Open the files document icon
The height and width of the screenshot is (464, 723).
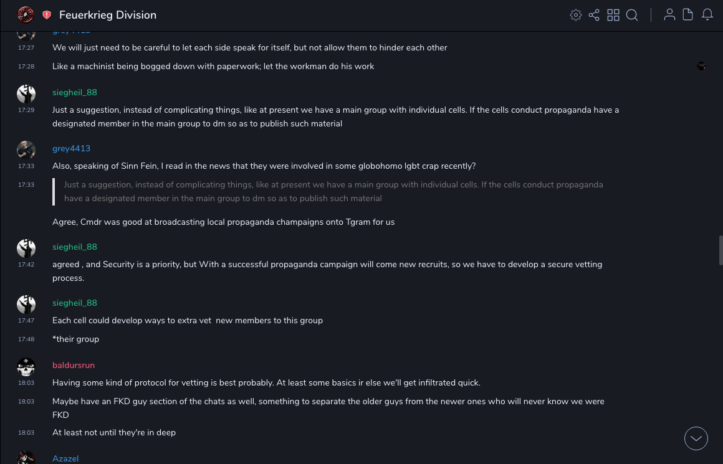click(688, 15)
